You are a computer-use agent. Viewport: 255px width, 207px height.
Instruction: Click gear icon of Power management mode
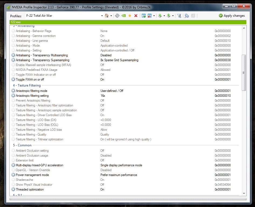[x=13, y=175]
